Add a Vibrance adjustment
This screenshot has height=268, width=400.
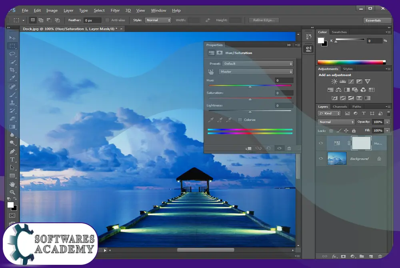pyautogui.click(x=367, y=82)
